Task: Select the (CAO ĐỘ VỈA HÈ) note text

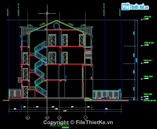Action: (150, 101)
